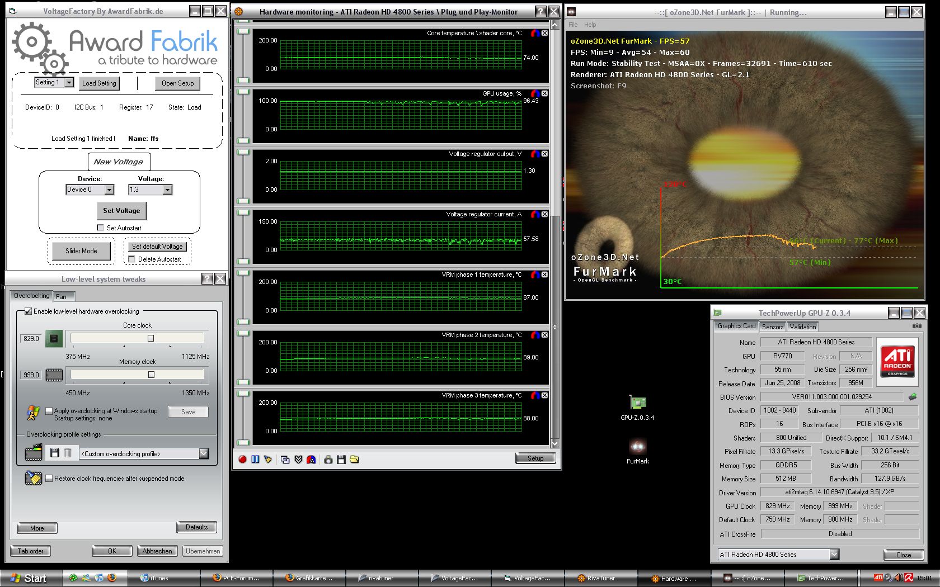Check the Set Autostart box
Viewport: 940px width, 587px height.
pos(101,228)
